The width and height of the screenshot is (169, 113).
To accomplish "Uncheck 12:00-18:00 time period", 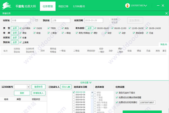I will [130, 28].
